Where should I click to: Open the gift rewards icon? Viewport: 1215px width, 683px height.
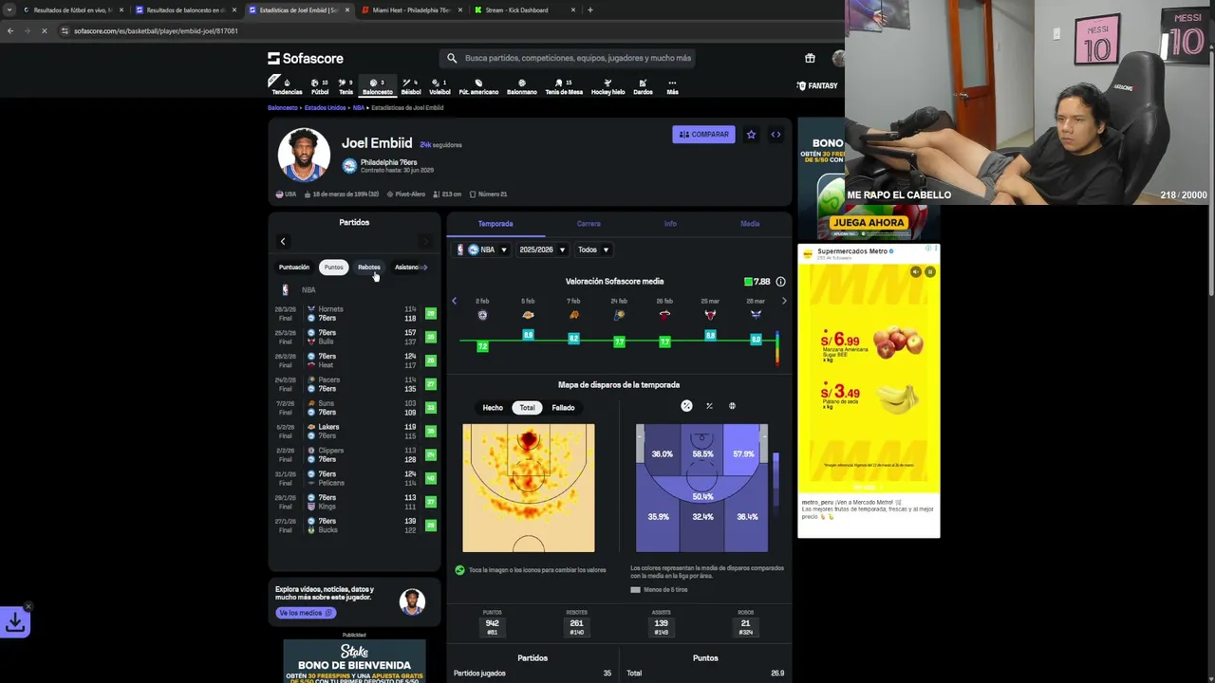click(810, 58)
